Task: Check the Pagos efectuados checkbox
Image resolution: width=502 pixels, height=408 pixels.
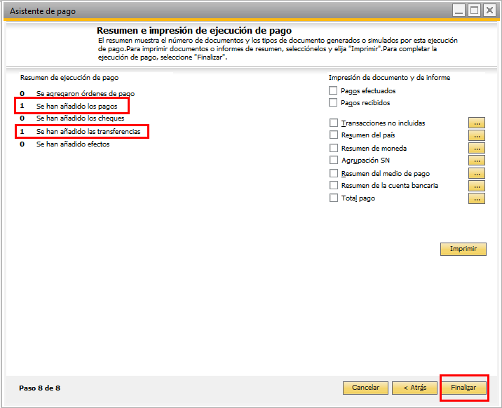Action: point(333,90)
